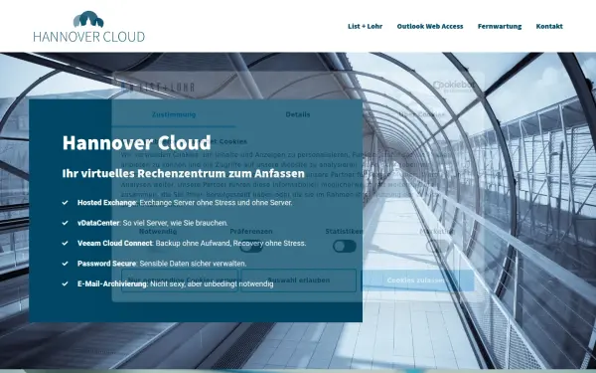Click the Hannover Cloud logo in the header
The height and width of the screenshot is (373, 596).
coord(89,26)
